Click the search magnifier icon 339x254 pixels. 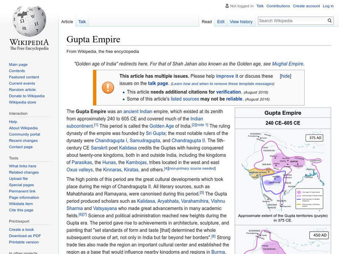point(330,20)
